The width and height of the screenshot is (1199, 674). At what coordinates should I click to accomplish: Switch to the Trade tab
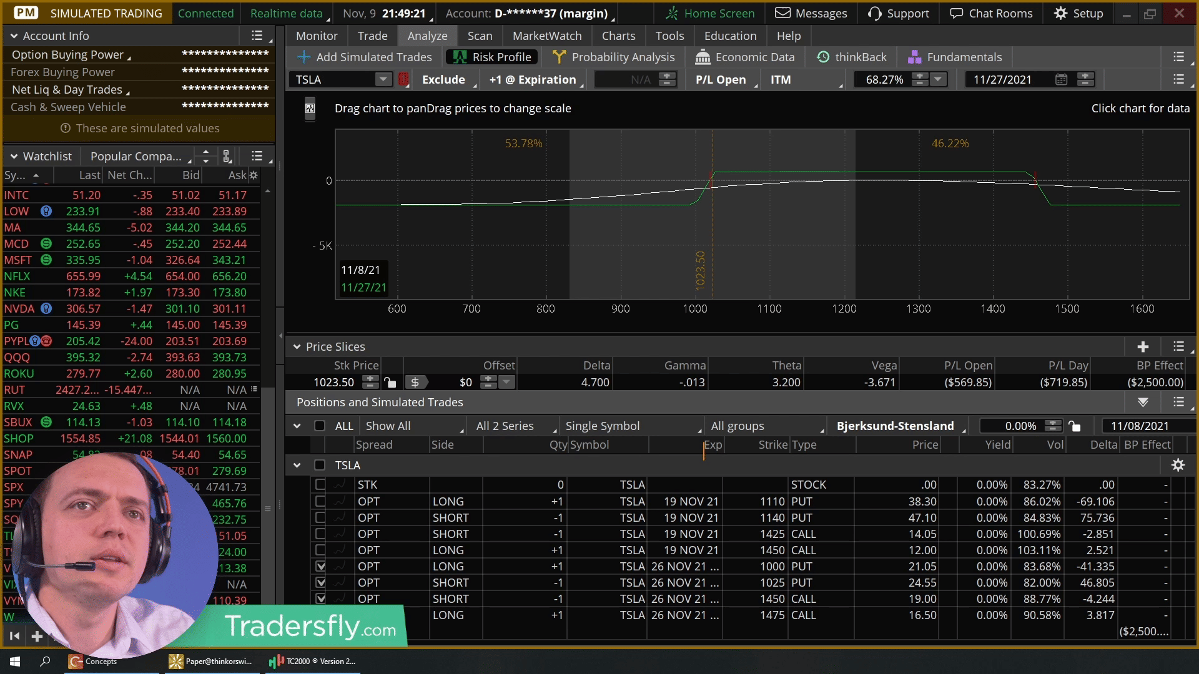[x=373, y=36]
